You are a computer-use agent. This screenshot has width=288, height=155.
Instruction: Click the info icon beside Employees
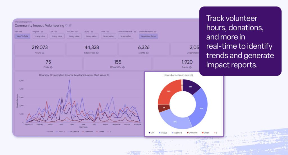pyautogui.click(x=98, y=53)
